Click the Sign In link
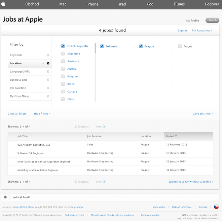The image size is (222, 221). pyautogui.click(x=182, y=30)
